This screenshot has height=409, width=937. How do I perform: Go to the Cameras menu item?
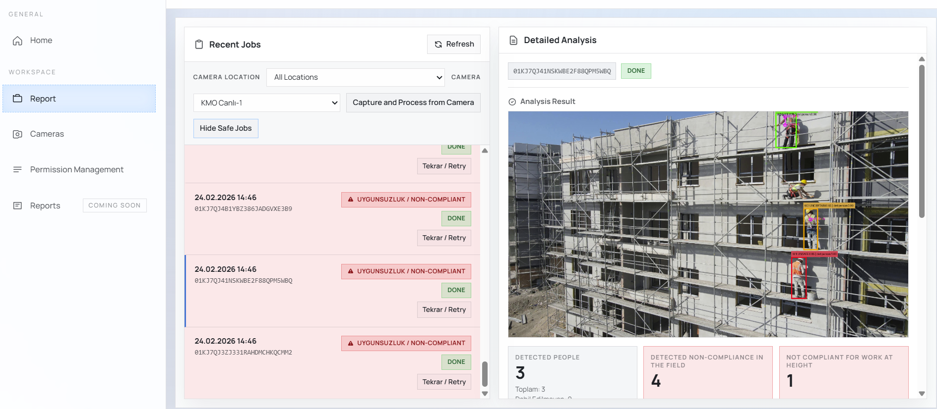click(x=47, y=134)
